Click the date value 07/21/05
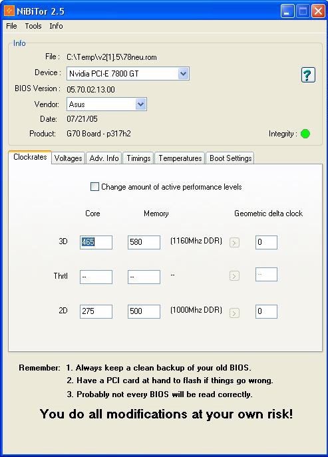 coord(82,119)
